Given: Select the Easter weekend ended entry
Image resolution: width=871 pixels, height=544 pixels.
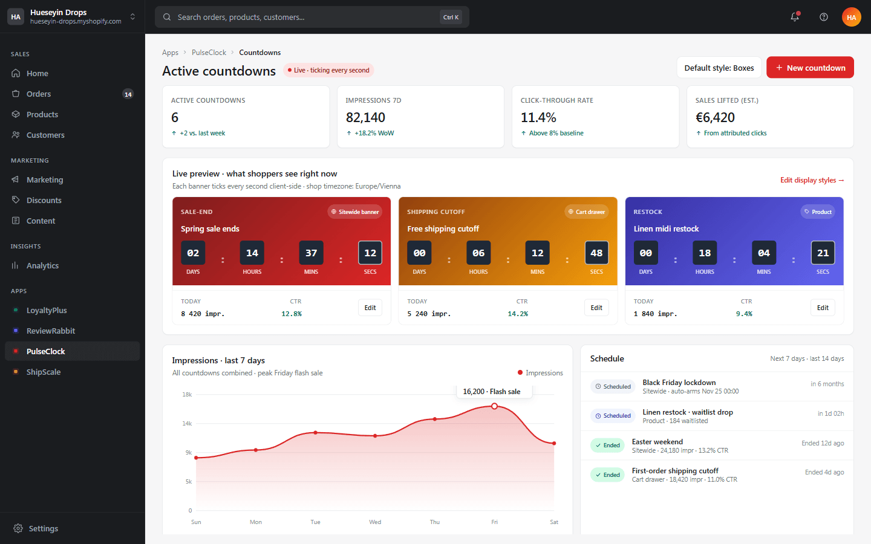Looking at the screenshot, I should [x=717, y=445].
